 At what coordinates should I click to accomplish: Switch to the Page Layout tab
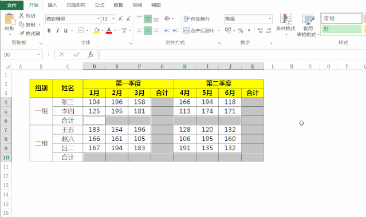(76, 5)
